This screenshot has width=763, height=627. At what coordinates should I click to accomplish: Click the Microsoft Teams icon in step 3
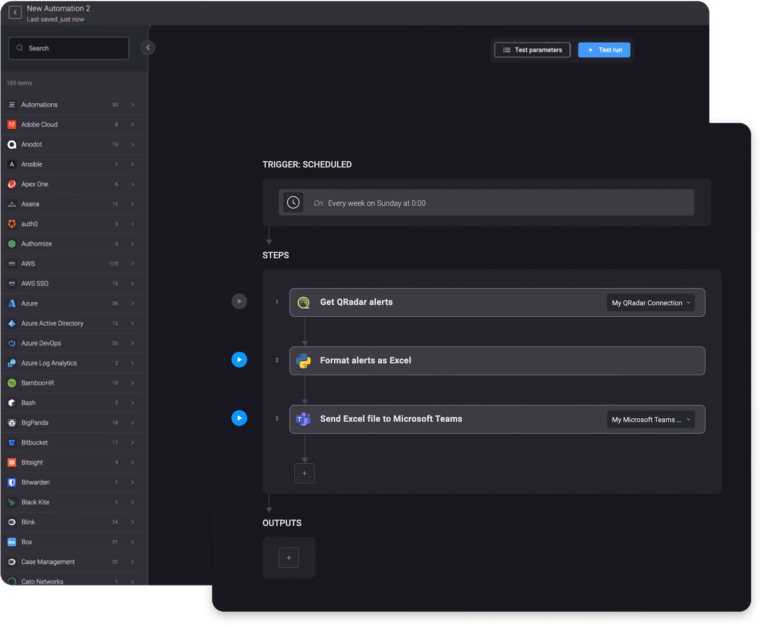pos(303,419)
